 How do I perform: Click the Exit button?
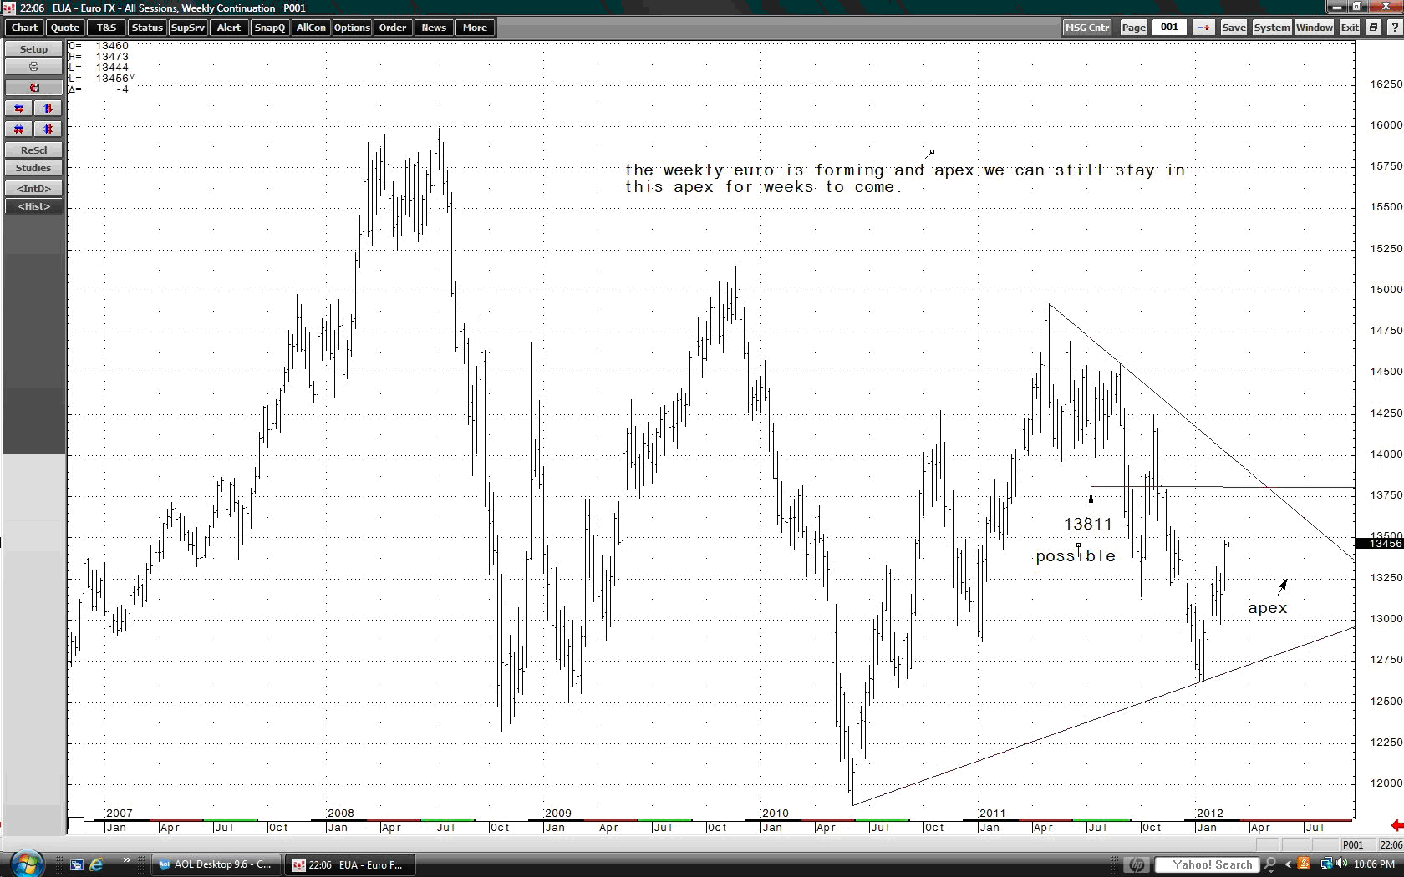[x=1350, y=28]
